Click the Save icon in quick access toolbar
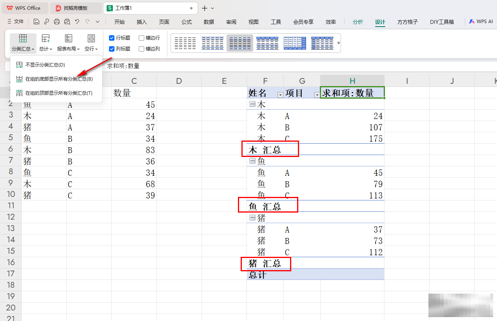Viewport: 497px width, 321px height. pyautogui.click(x=36, y=22)
